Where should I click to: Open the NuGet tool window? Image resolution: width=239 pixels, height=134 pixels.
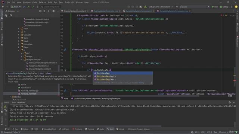tap(100, 129)
